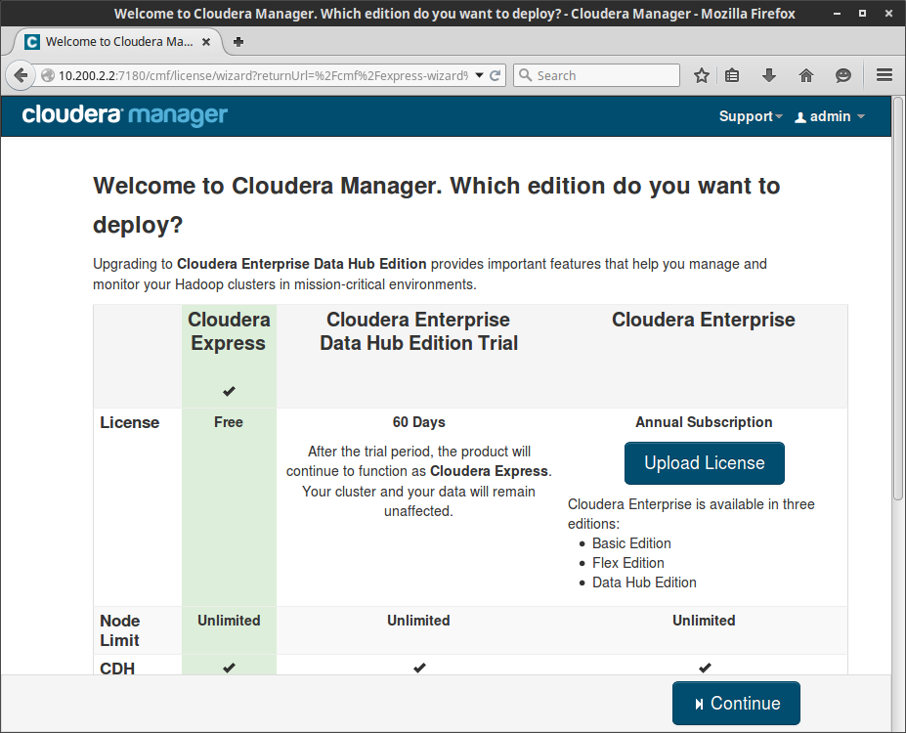This screenshot has height=733, width=906.
Task: Click the Node Limit row label
Action: 120,630
